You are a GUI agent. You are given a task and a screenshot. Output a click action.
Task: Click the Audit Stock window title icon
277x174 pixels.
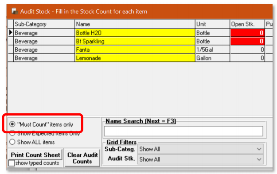pyautogui.click(x=15, y=12)
